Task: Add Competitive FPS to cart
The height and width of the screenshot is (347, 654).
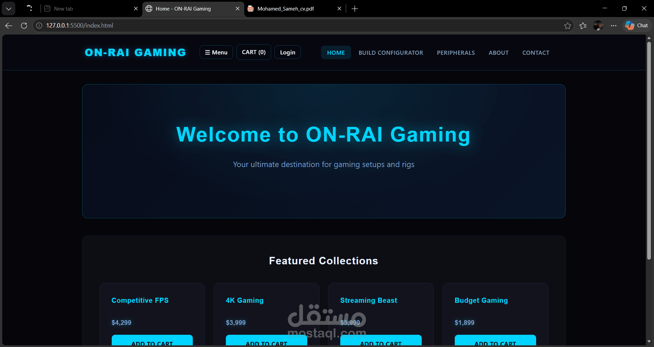Action: tap(152, 341)
